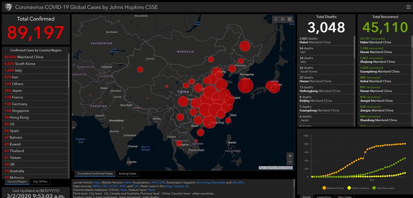Open the Lancet Article 'Here' link
Screen dimensions: 413x198
point(97,183)
